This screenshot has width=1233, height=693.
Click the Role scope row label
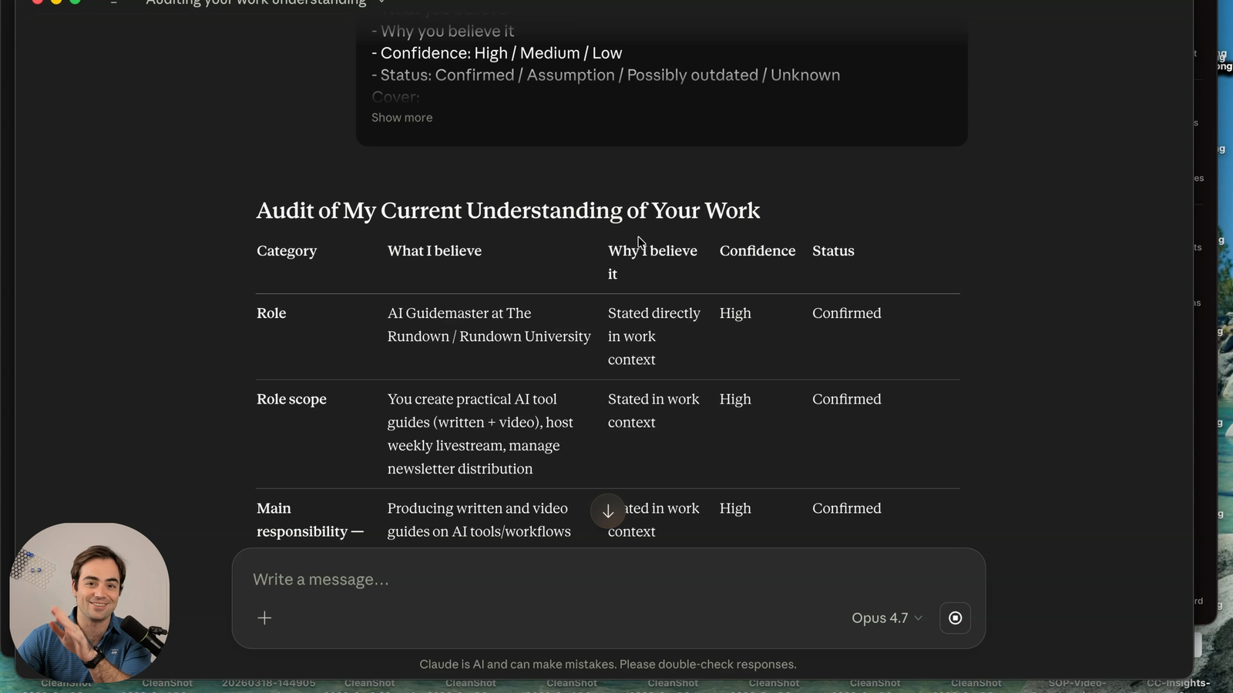pos(291,399)
